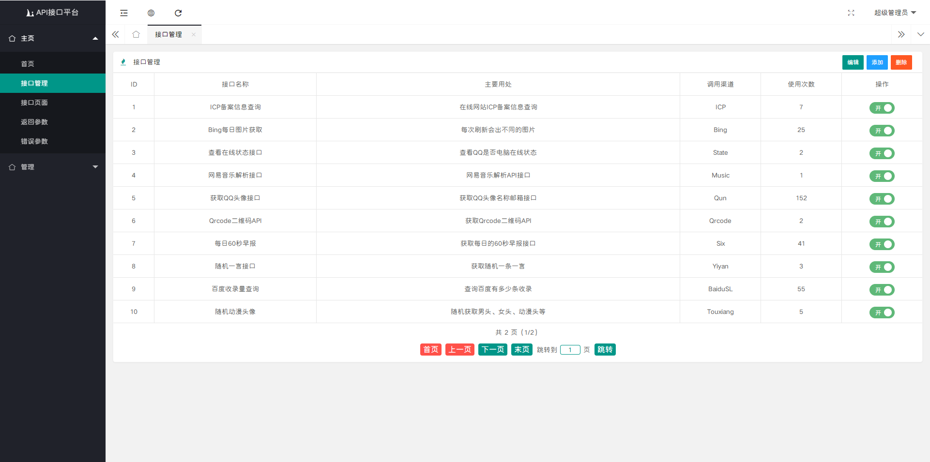Click the 随机获取男头、女头、动漫头等 description cell

coord(498,312)
